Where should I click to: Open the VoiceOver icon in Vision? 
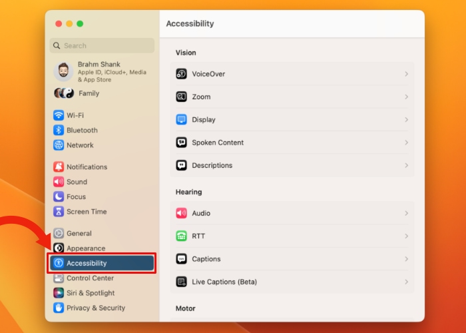point(181,74)
